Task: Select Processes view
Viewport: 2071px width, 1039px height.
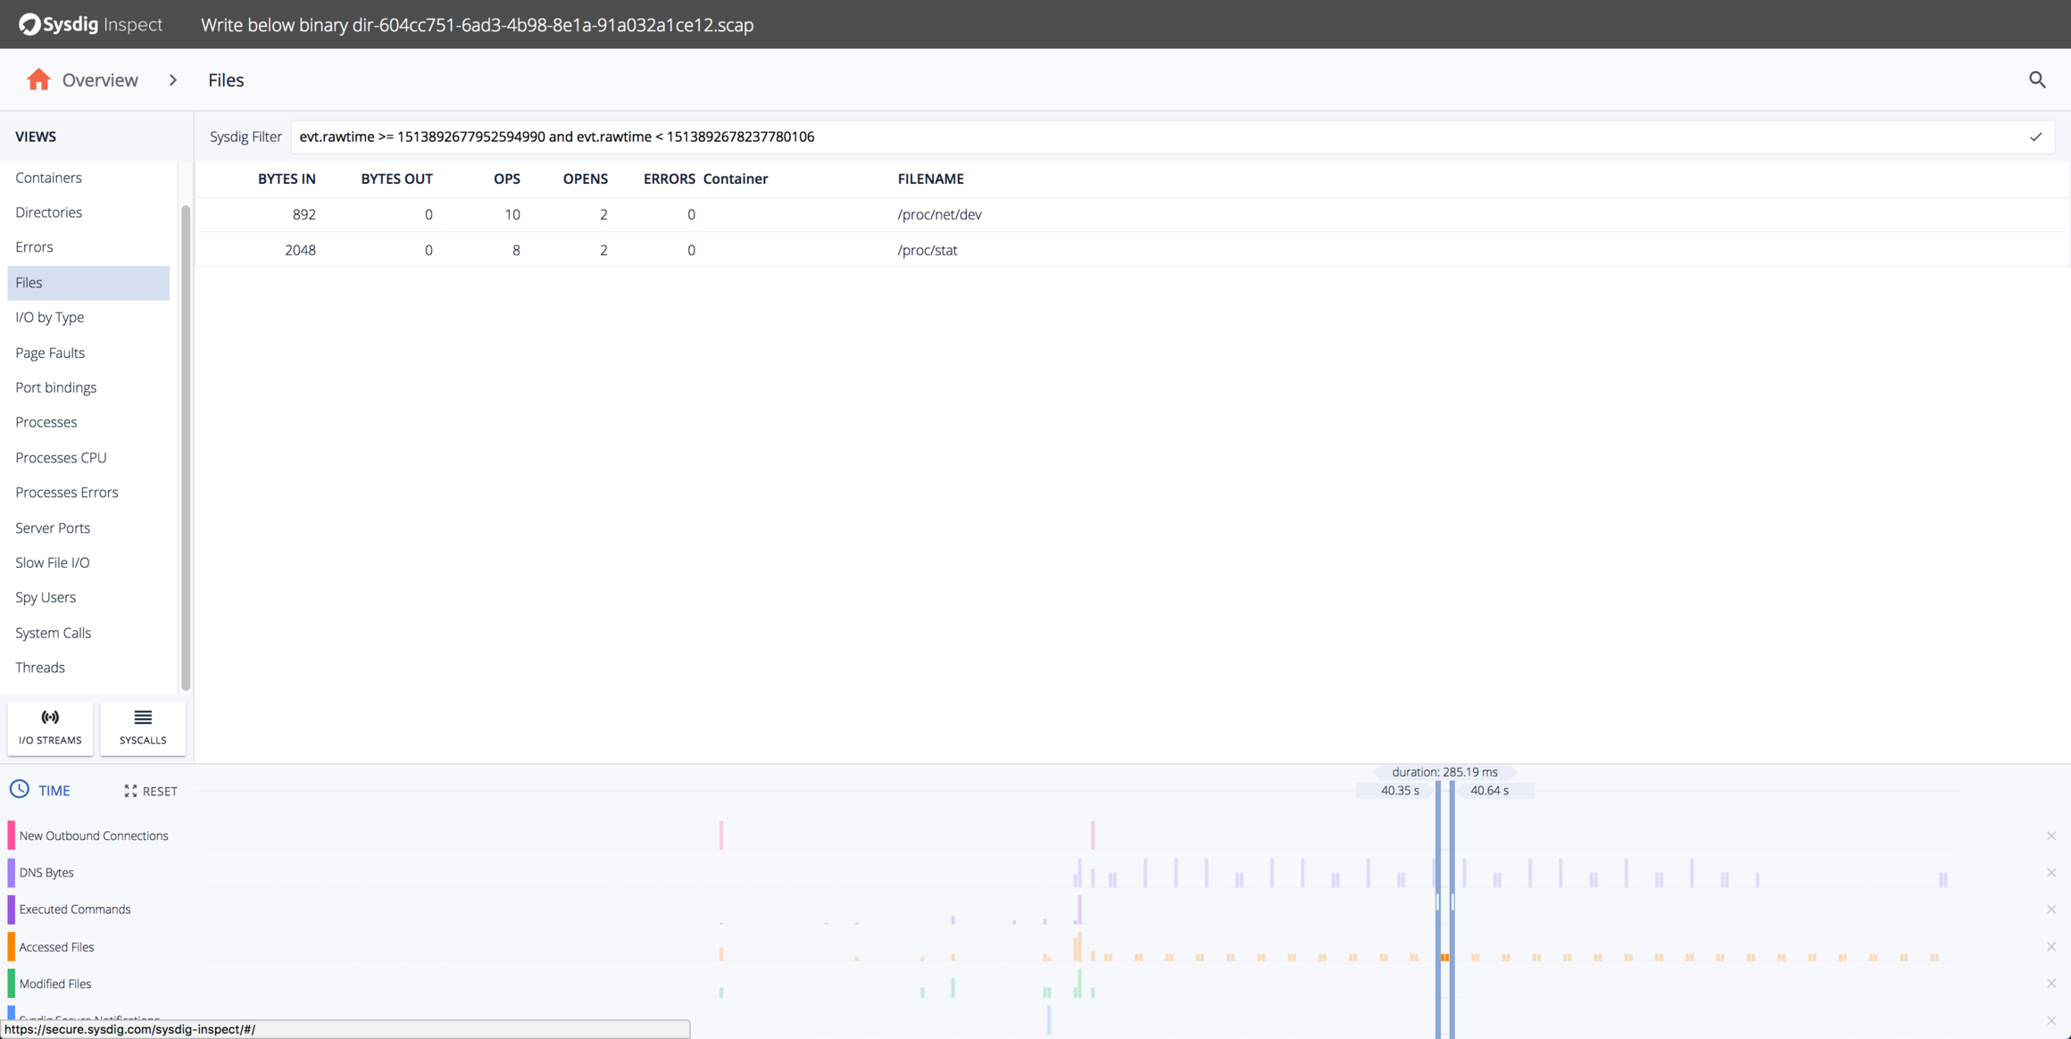Action: 88,422
